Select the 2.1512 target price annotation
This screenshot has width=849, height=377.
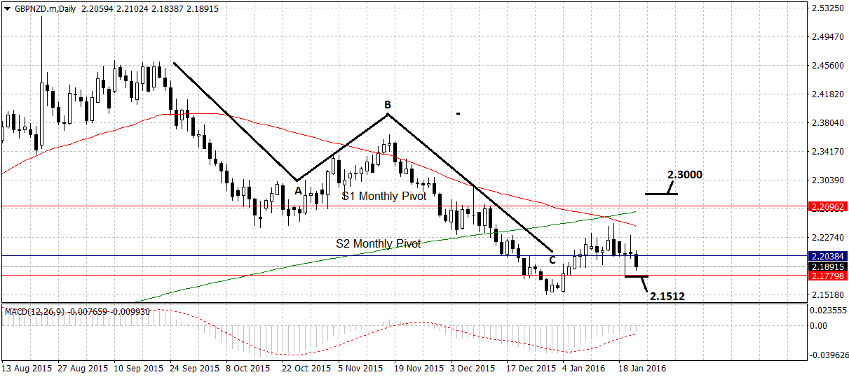pos(667,297)
